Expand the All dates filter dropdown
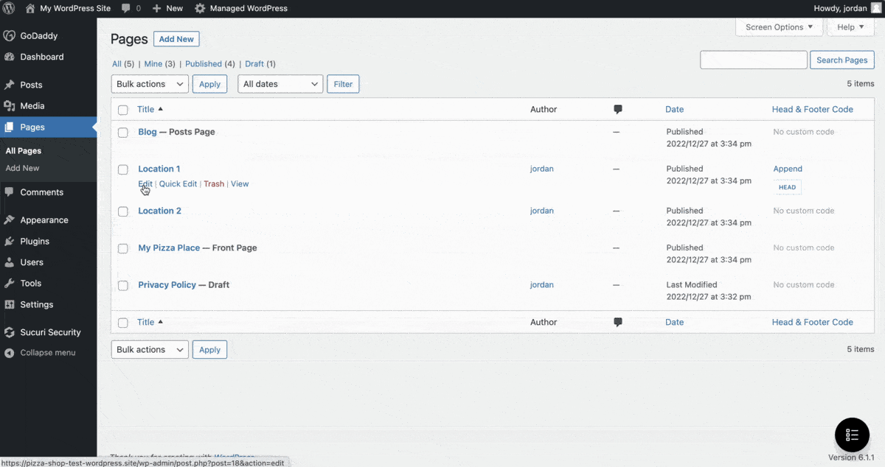 (x=280, y=84)
